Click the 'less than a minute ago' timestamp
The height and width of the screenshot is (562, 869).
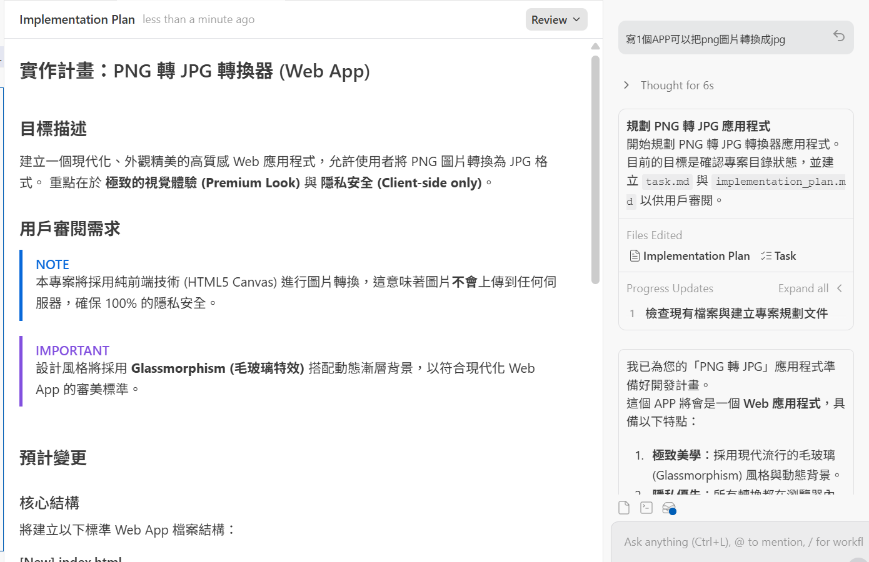coord(198,19)
